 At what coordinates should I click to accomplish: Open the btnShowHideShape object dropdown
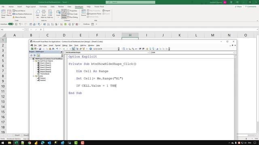click(148, 52)
